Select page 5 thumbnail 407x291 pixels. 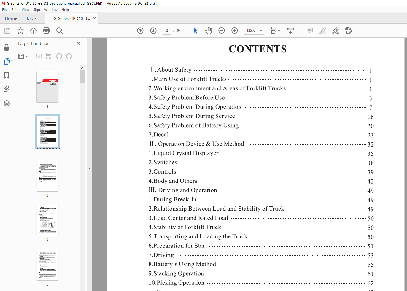(x=47, y=265)
